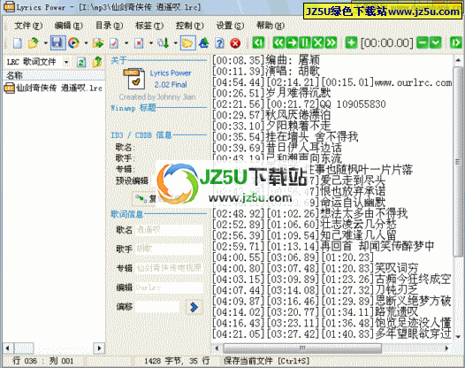This screenshot has width=465, height=368.
Task: Open the help question mark icon
Action: (219, 43)
